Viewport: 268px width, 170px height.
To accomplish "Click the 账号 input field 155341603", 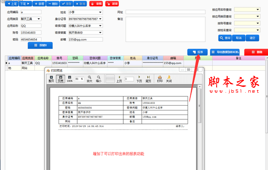I will click(x=31, y=33).
